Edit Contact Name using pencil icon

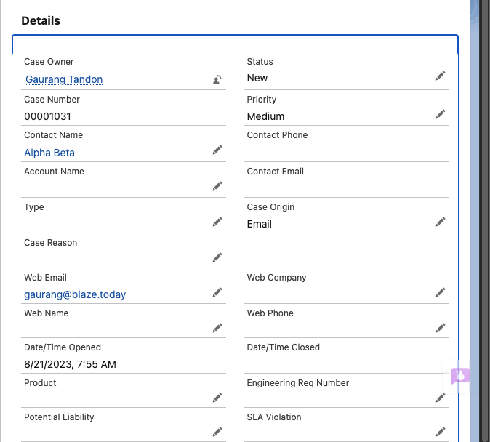pyautogui.click(x=217, y=150)
